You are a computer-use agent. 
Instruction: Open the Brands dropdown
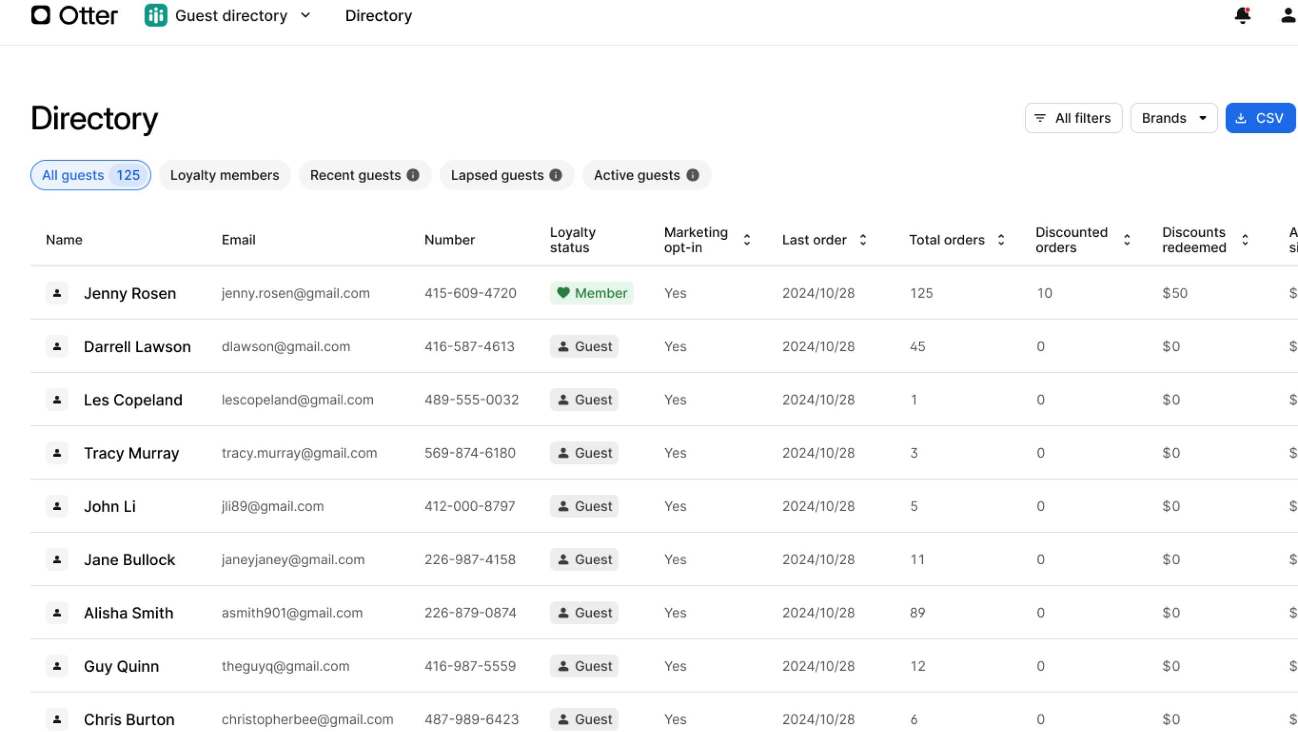pyautogui.click(x=1173, y=118)
